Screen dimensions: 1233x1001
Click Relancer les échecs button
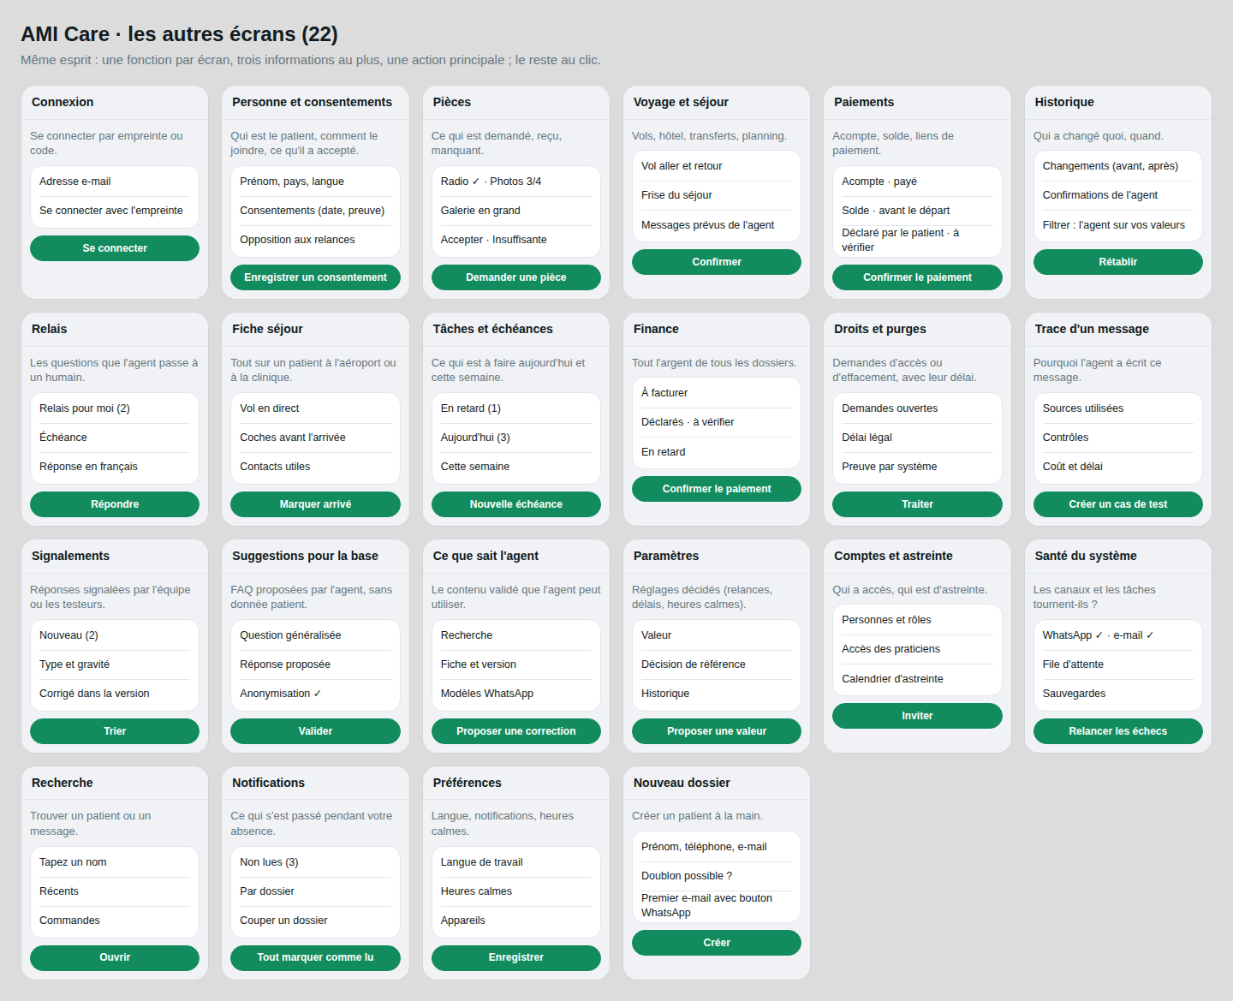click(1118, 731)
